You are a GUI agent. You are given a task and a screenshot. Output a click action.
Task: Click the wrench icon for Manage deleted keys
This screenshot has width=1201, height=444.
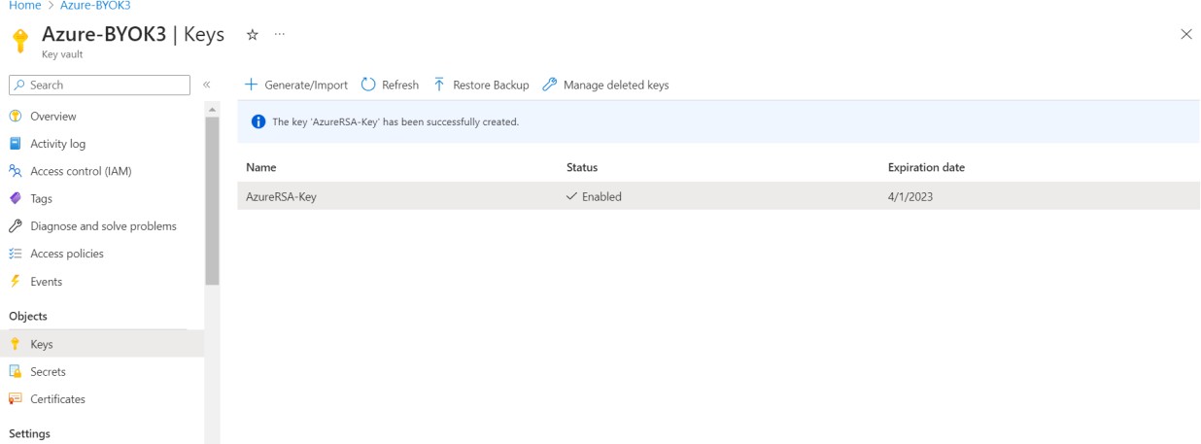click(x=550, y=85)
